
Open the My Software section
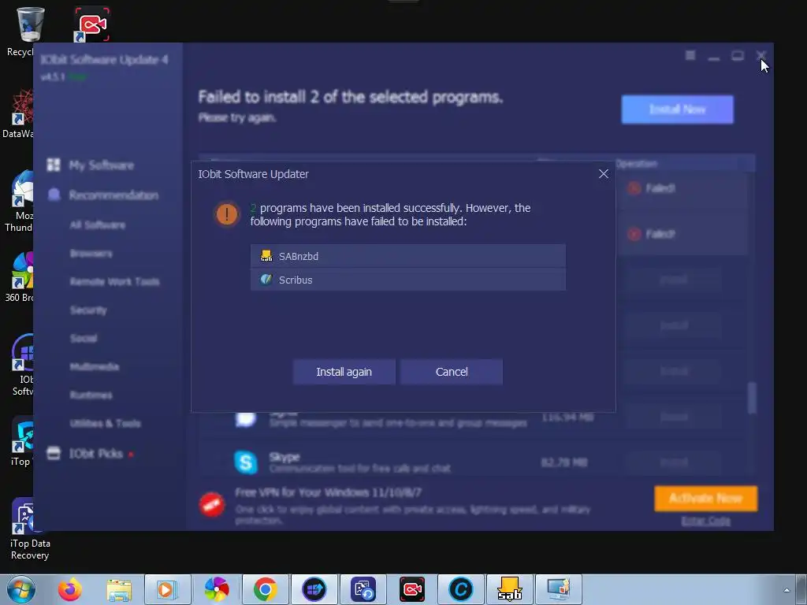(x=102, y=165)
